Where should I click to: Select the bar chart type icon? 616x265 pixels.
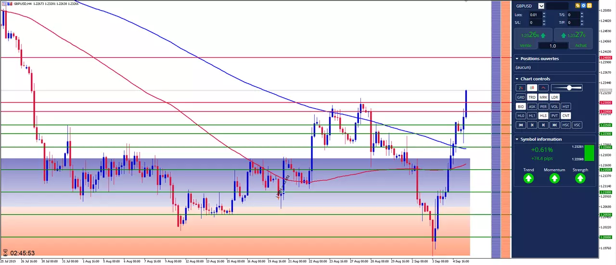pyautogui.click(x=520, y=88)
